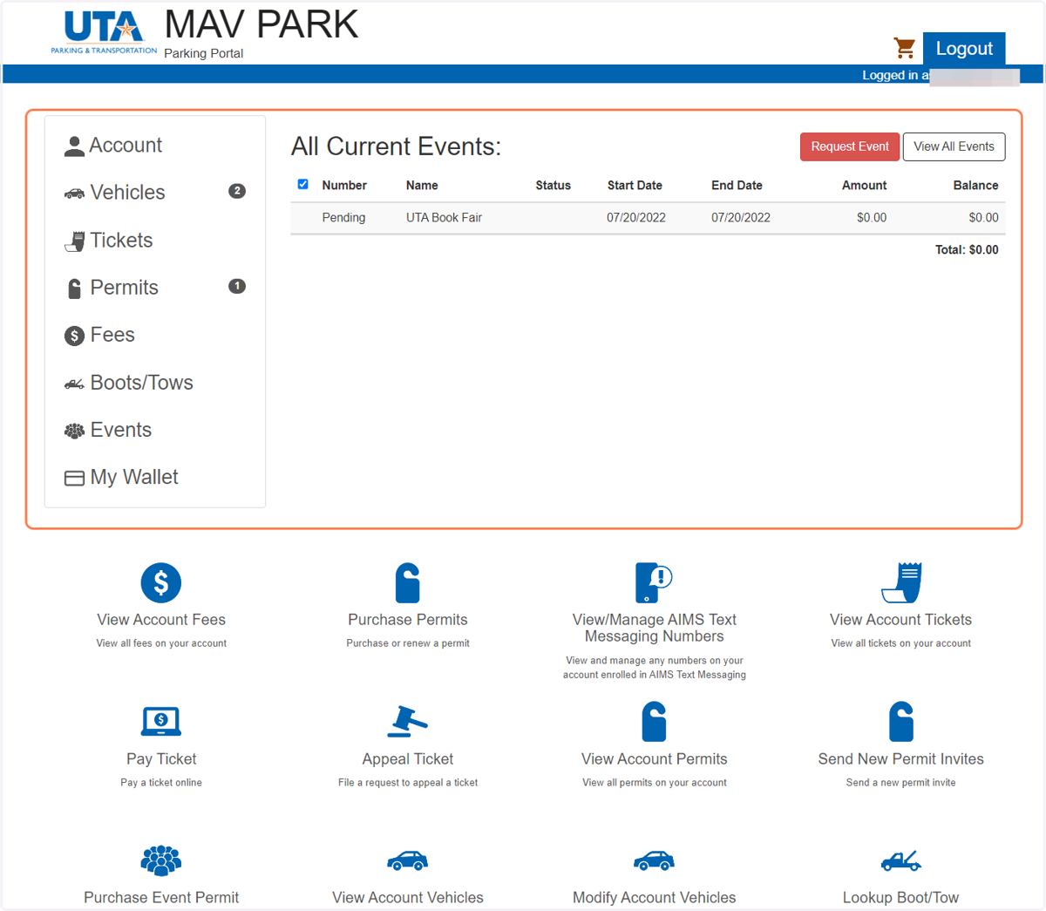Click the View Account Vehicles car icon
1046x911 pixels.
[408, 860]
